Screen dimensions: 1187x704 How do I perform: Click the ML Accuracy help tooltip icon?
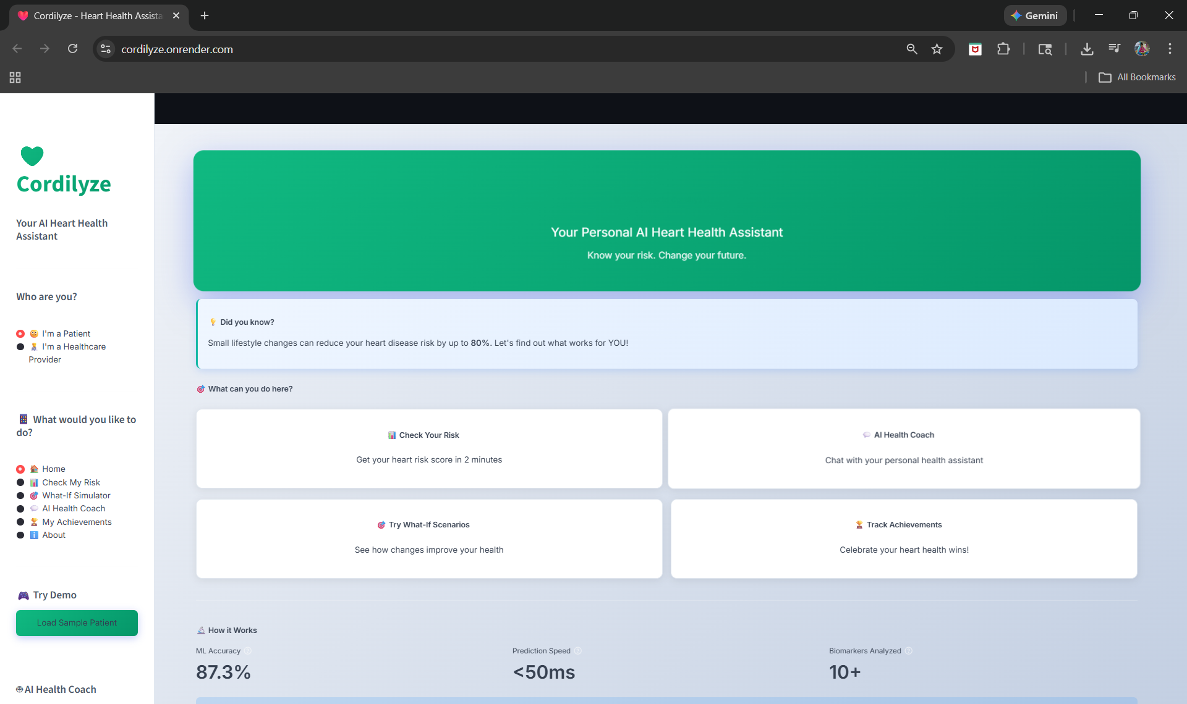point(248,651)
